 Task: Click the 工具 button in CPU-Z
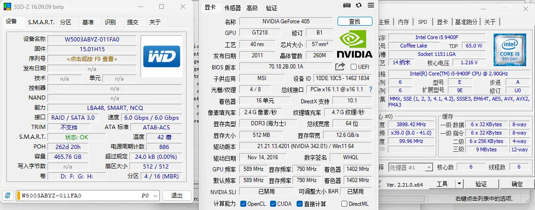pyautogui.click(x=442, y=184)
